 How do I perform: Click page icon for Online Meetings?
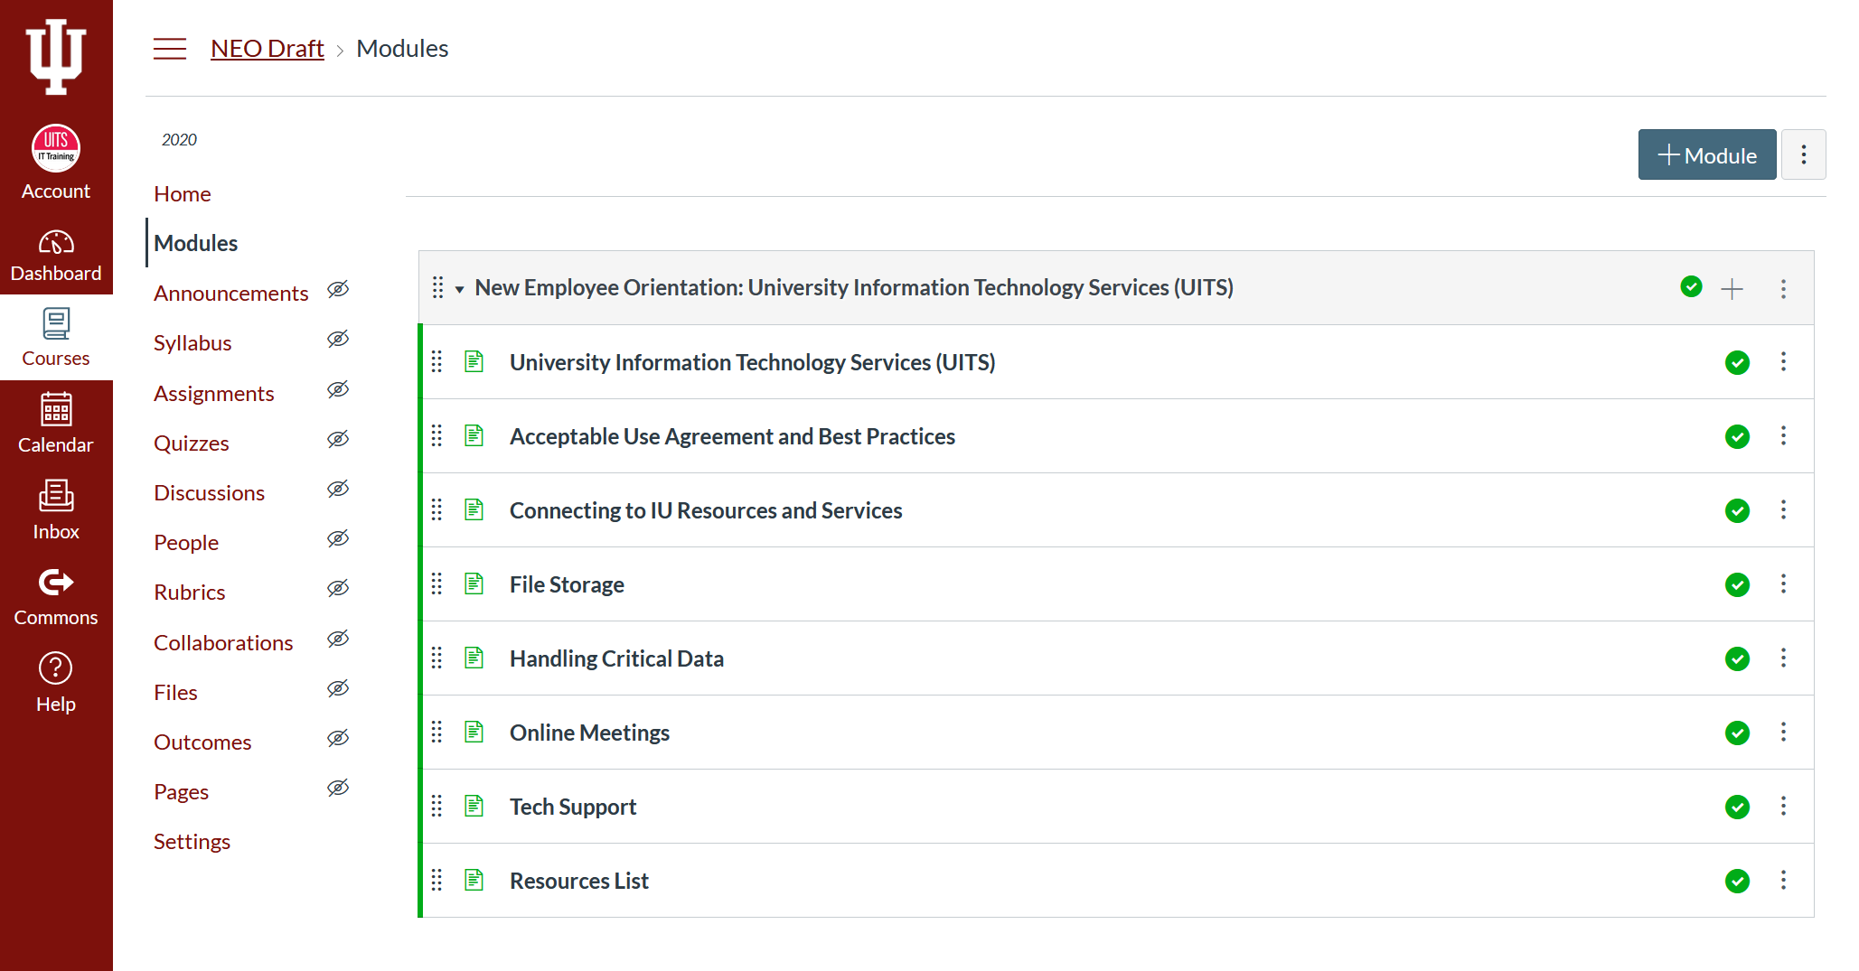[x=474, y=732]
